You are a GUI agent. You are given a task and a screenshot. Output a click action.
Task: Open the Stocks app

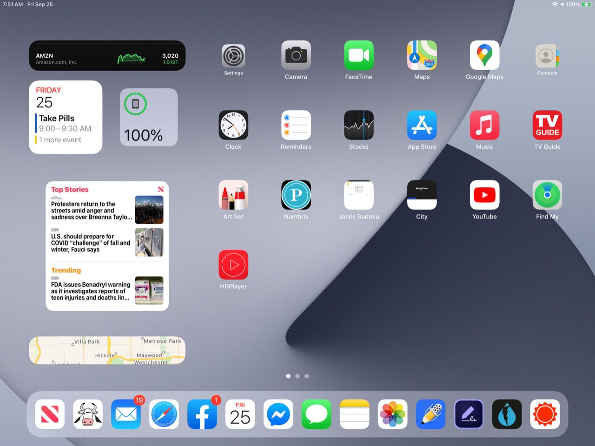point(359,125)
